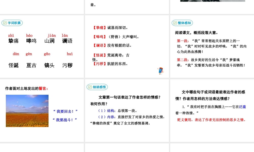Click the word 怪诞 in vocabulary list
254x152 pixels.
14,65
